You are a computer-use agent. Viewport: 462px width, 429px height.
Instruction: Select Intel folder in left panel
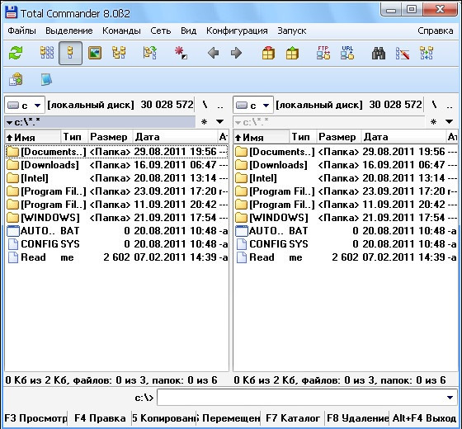116,178
